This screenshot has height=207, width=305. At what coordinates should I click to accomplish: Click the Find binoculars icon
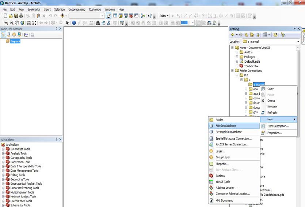click(x=98, y=23)
